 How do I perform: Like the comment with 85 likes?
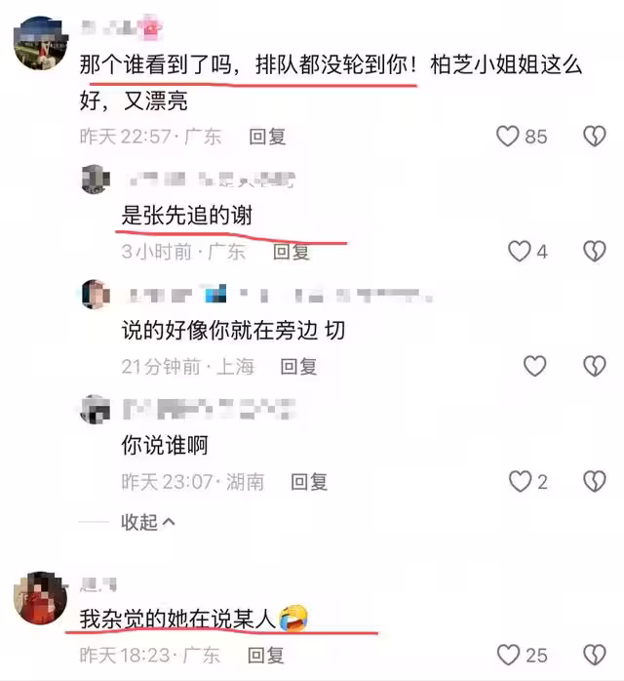click(507, 137)
